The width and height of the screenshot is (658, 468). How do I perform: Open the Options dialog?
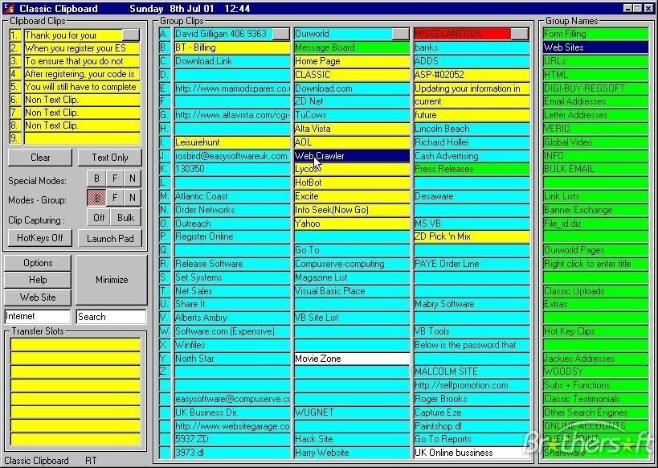38,263
